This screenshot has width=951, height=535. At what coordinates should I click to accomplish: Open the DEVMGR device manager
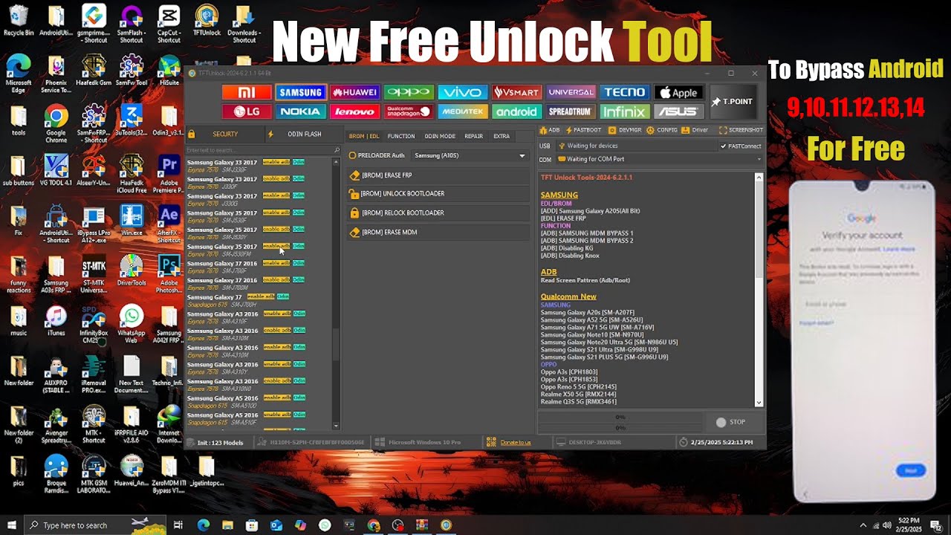625,130
